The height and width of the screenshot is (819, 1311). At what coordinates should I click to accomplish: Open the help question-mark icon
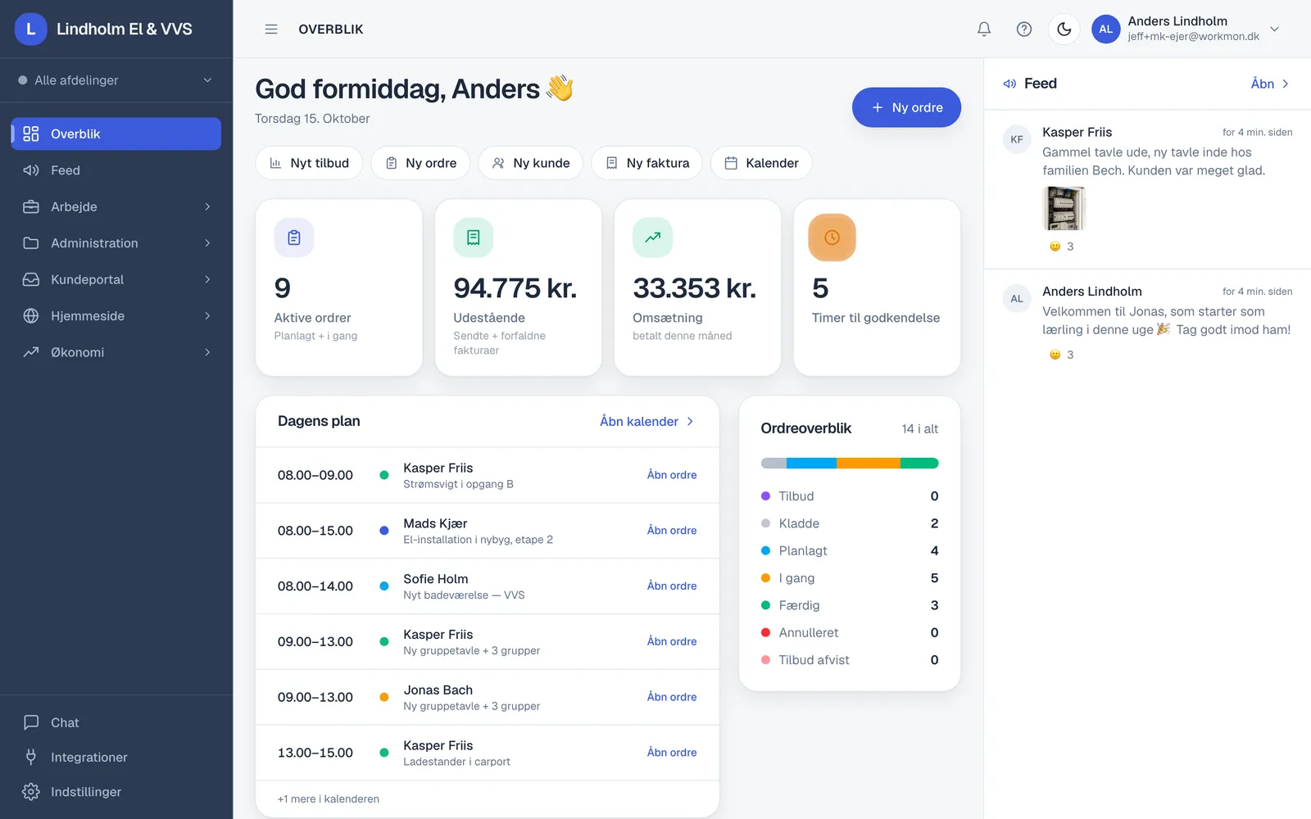coord(1024,29)
